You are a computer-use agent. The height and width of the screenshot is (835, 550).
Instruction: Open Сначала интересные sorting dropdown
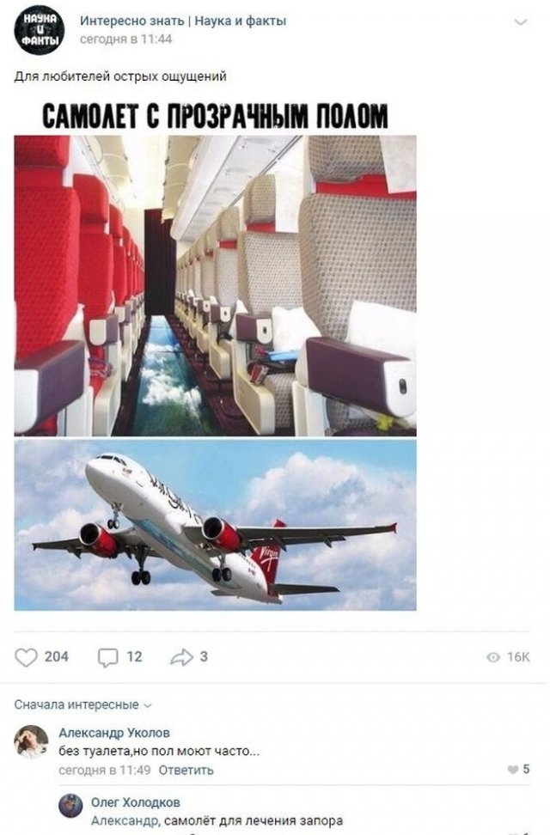point(83,705)
